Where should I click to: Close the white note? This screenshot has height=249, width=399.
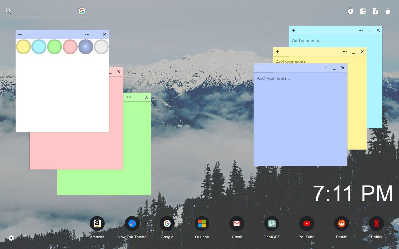pyautogui.click(x=105, y=34)
